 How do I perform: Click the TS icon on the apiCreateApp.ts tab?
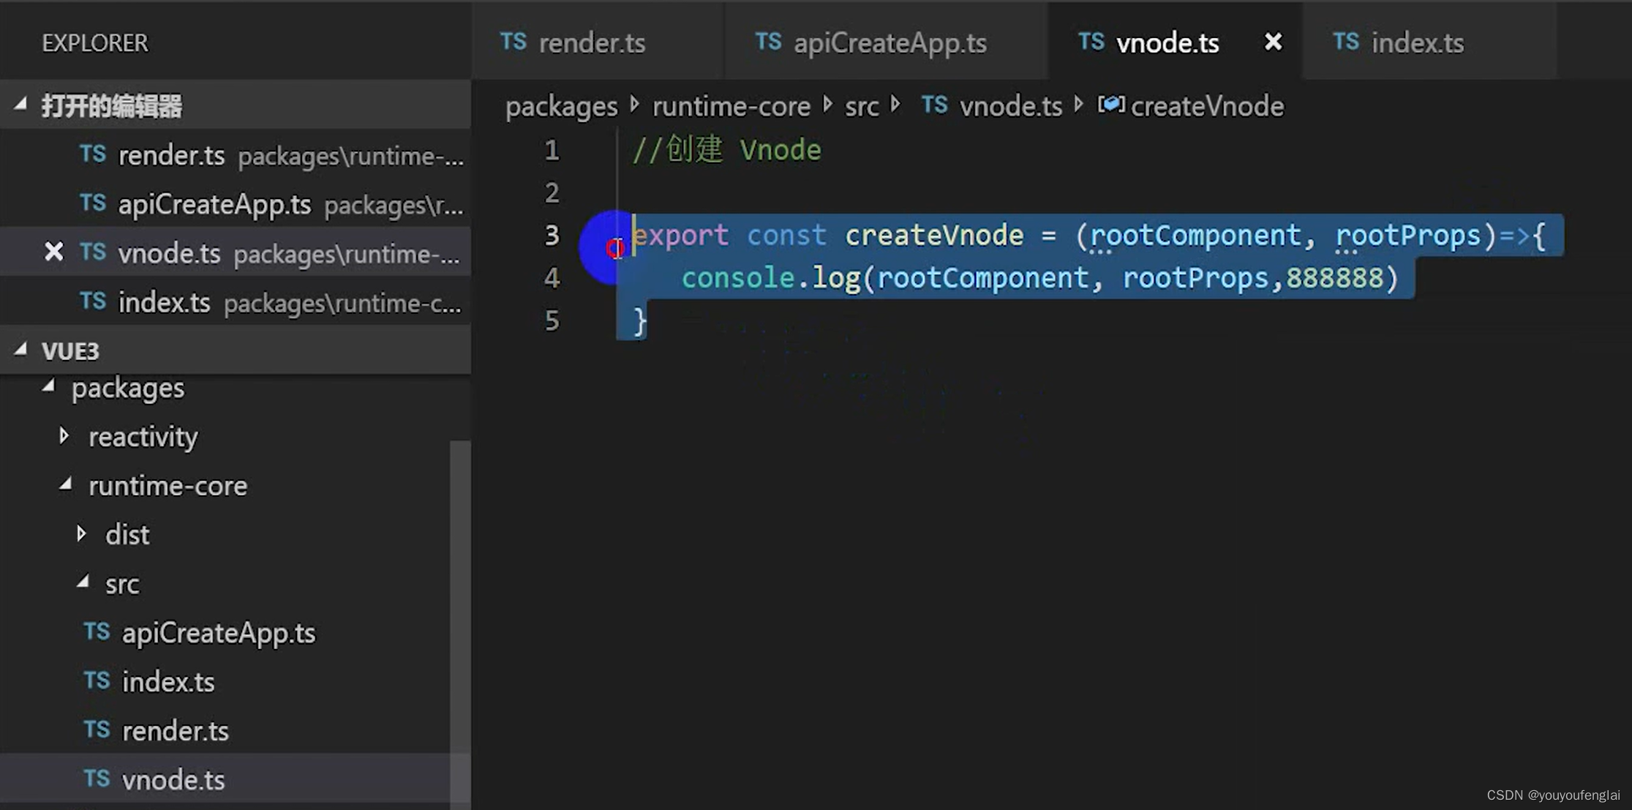(768, 41)
